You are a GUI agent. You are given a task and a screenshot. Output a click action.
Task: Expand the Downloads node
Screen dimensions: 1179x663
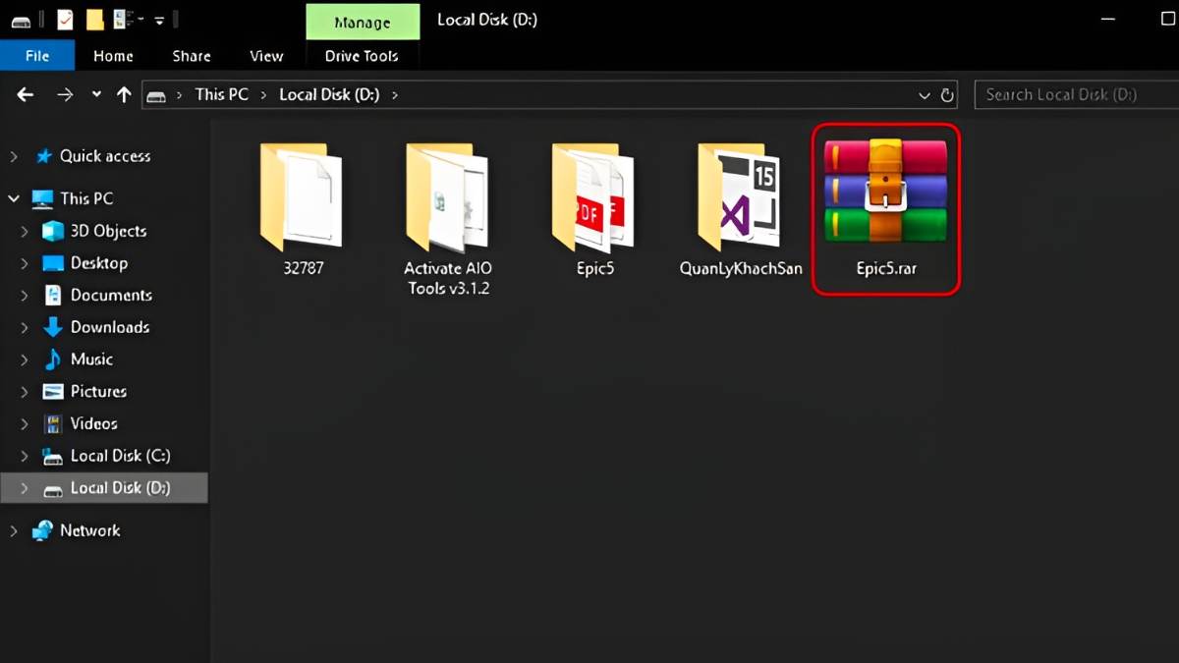coord(25,327)
